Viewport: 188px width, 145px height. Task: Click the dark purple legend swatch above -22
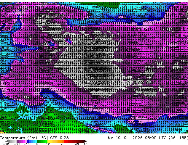tap(17, 141)
